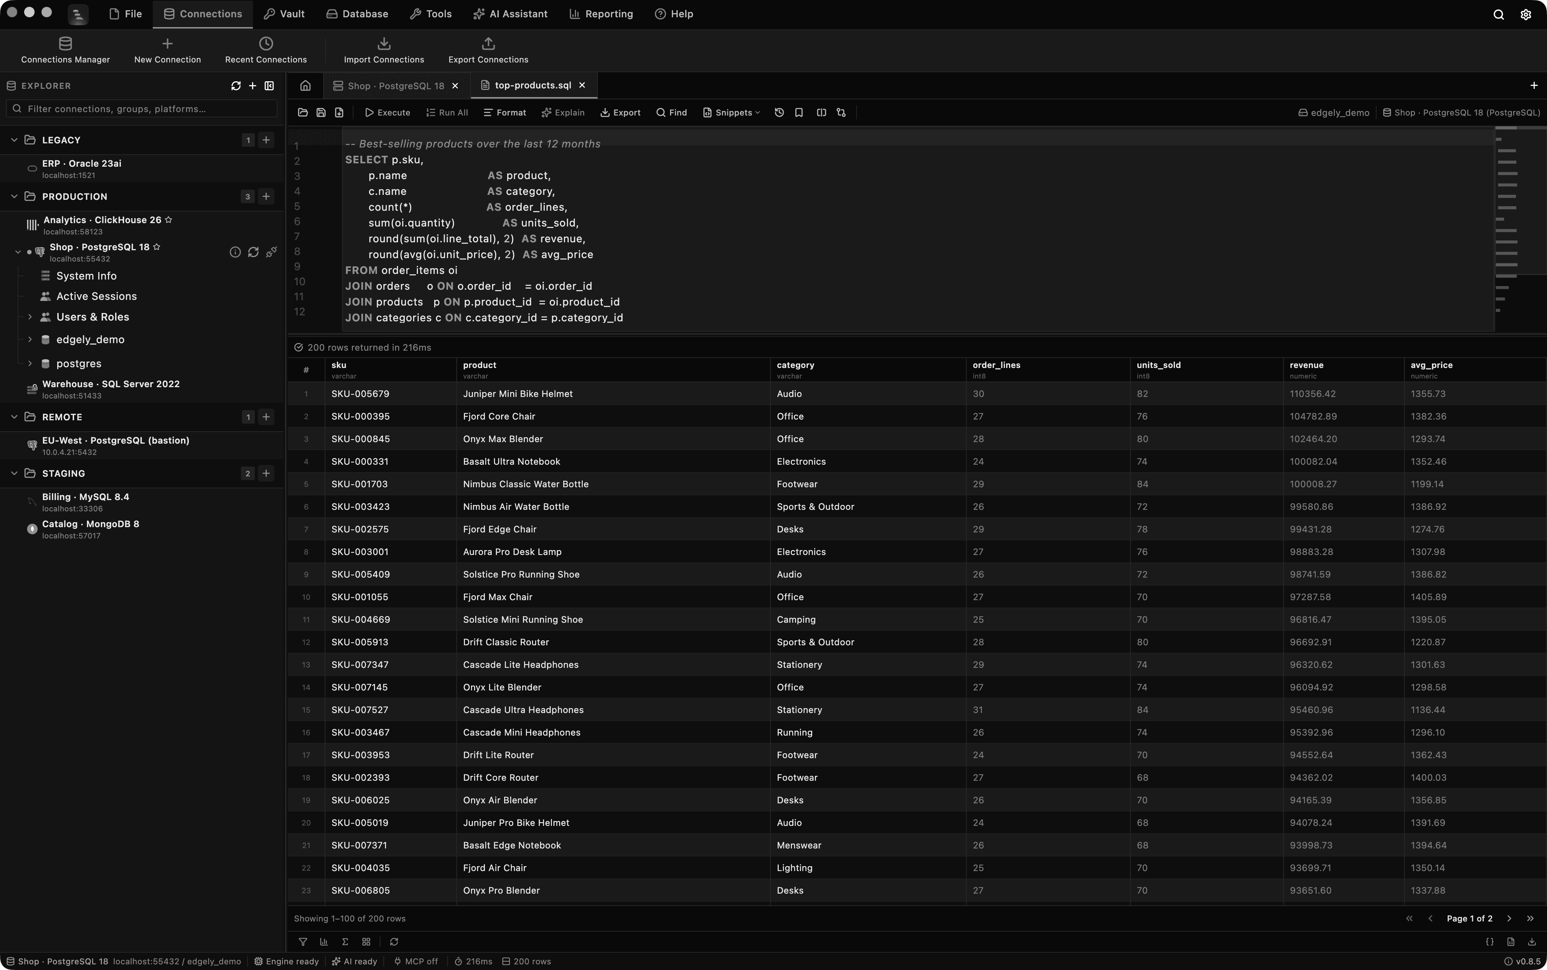Click the compare/diff icon beside the split view icon
This screenshot has height=970, width=1547.
click(x=842, y=113)
